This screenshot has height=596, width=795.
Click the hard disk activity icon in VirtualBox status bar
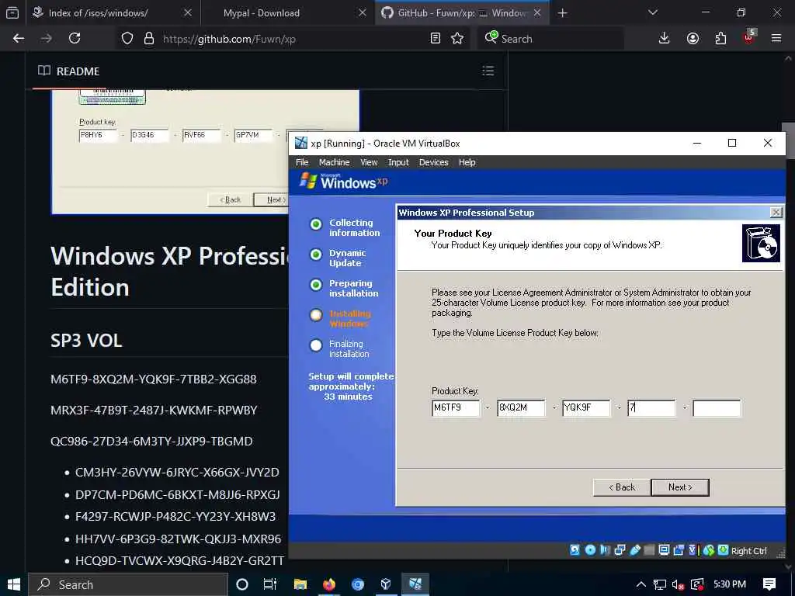click(575, 550)
